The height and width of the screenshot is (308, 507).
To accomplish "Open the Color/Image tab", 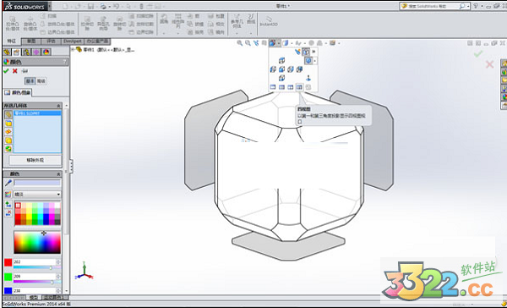I will click(x=18, y=92).
